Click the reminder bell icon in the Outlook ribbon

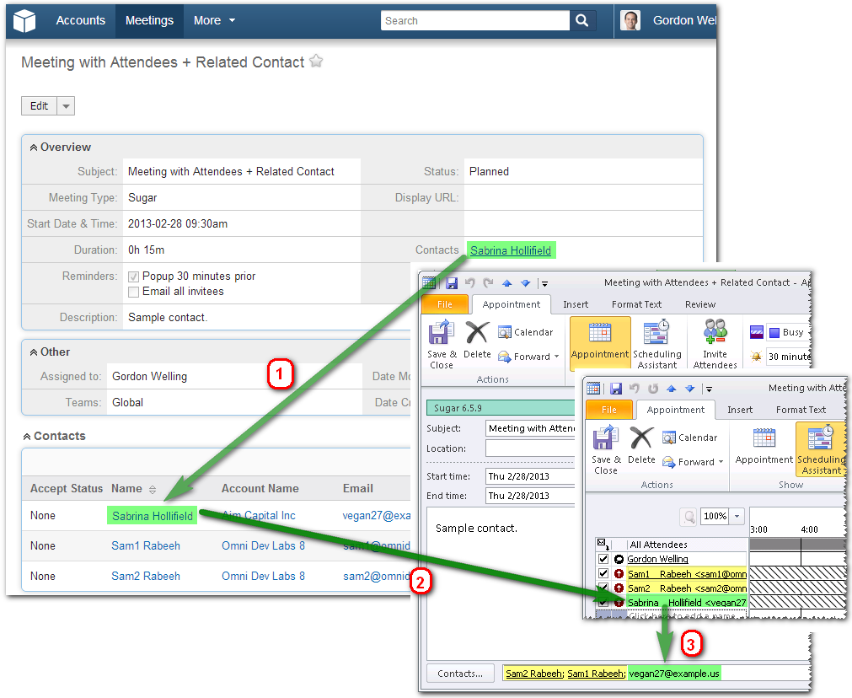pos(757,357)
